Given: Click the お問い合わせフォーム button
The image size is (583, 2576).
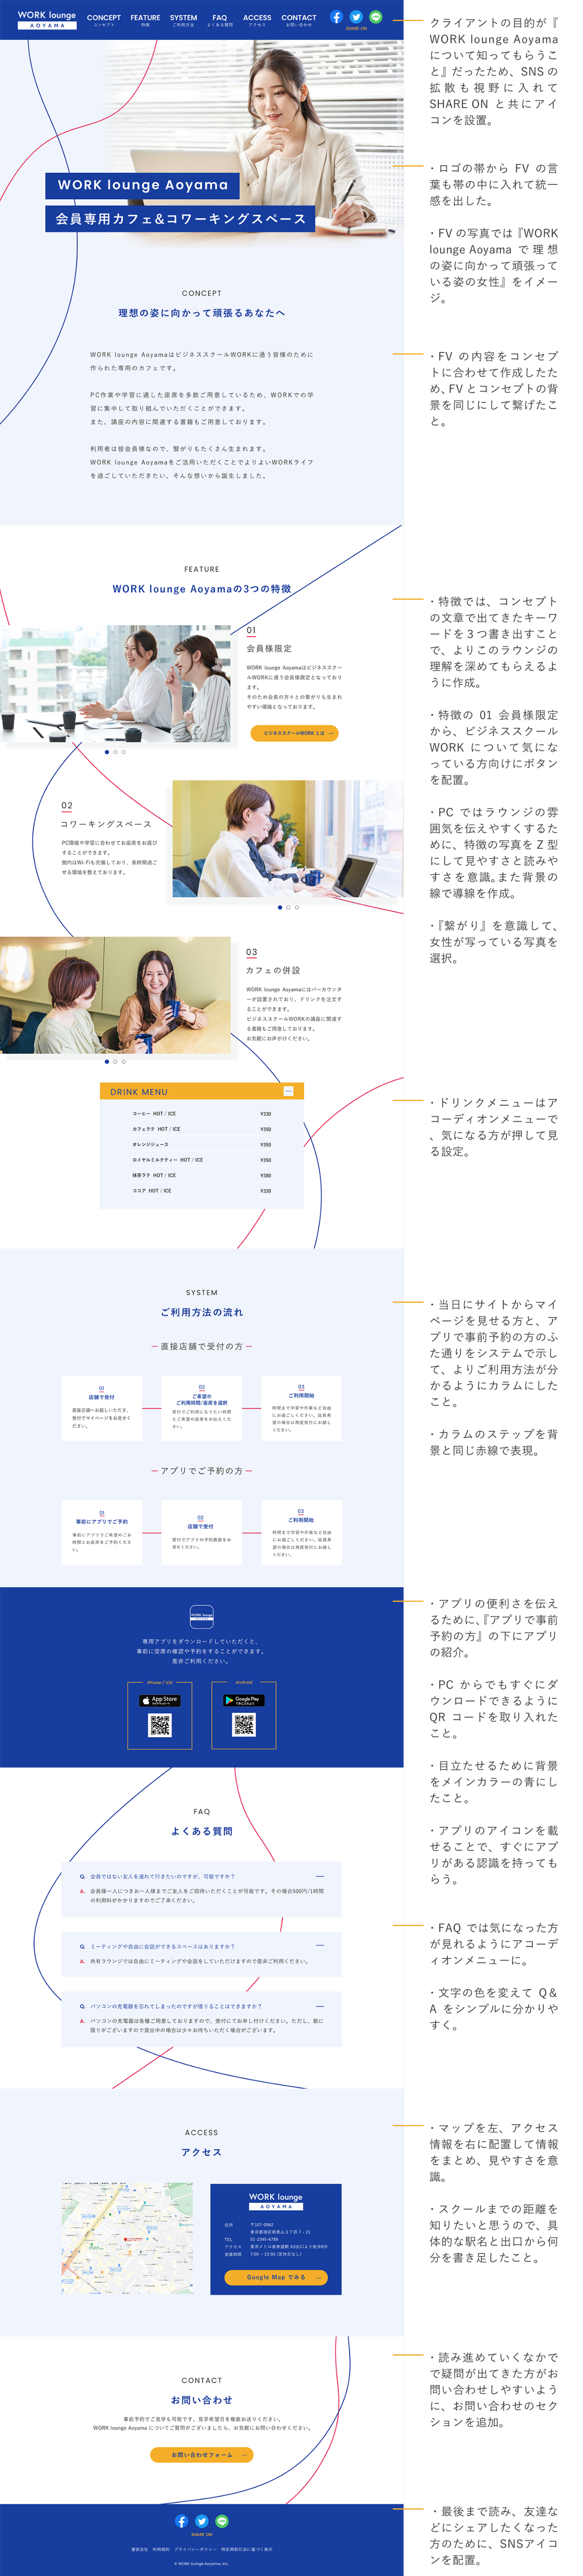Looking at the screenshot, I should coord(201,2454).
